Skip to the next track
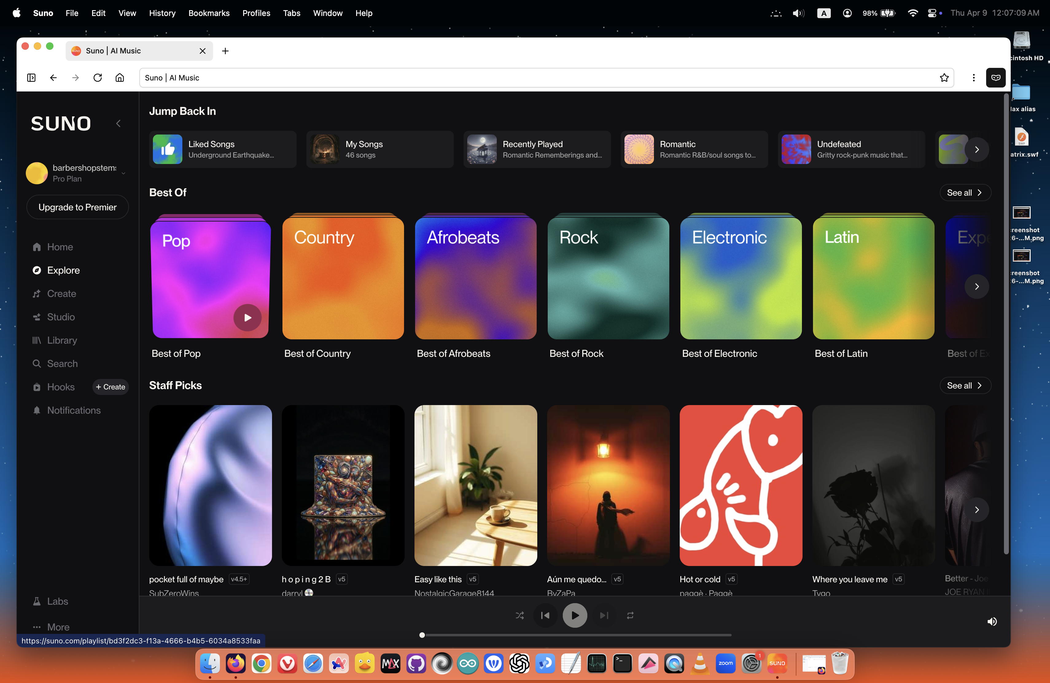 pos(604,615)
